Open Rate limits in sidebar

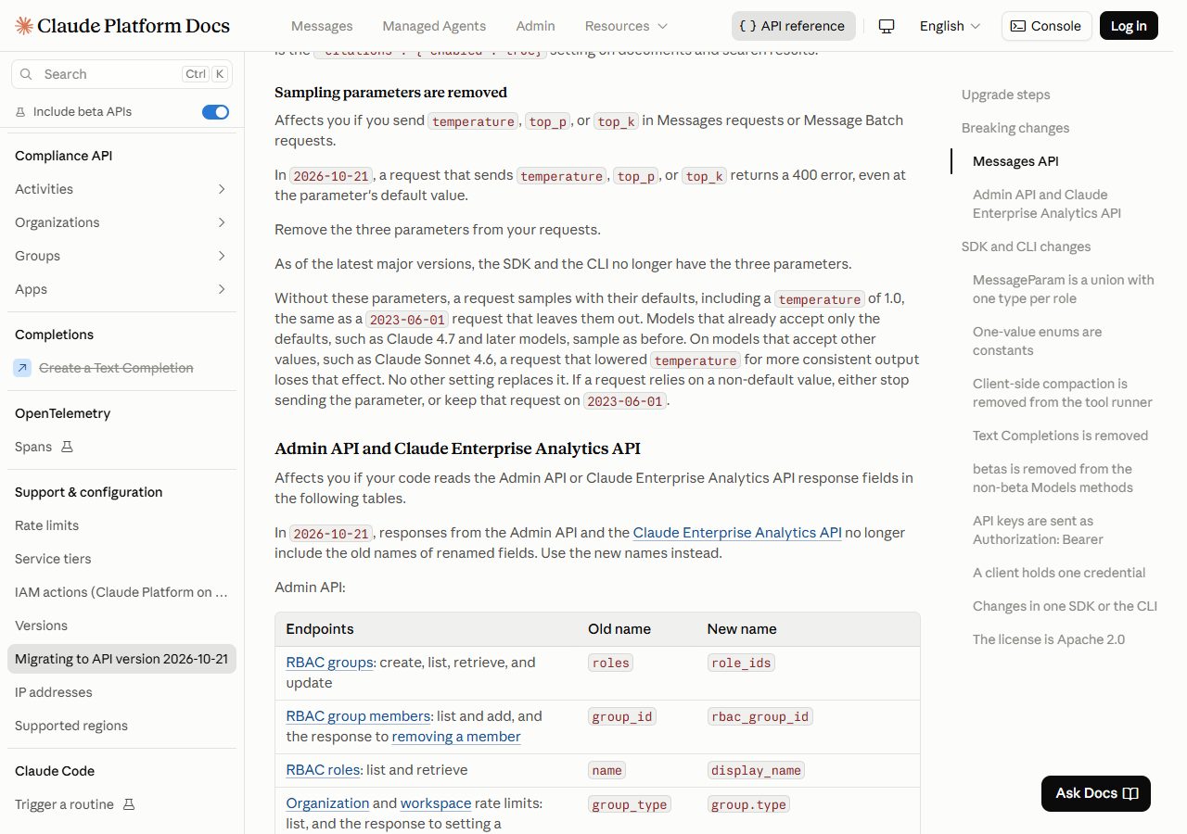pos(121,525)
